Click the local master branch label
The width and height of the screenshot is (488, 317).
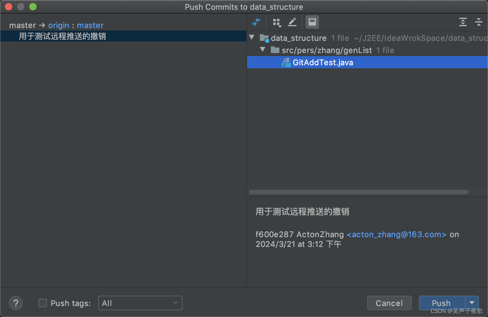[23, 25]
